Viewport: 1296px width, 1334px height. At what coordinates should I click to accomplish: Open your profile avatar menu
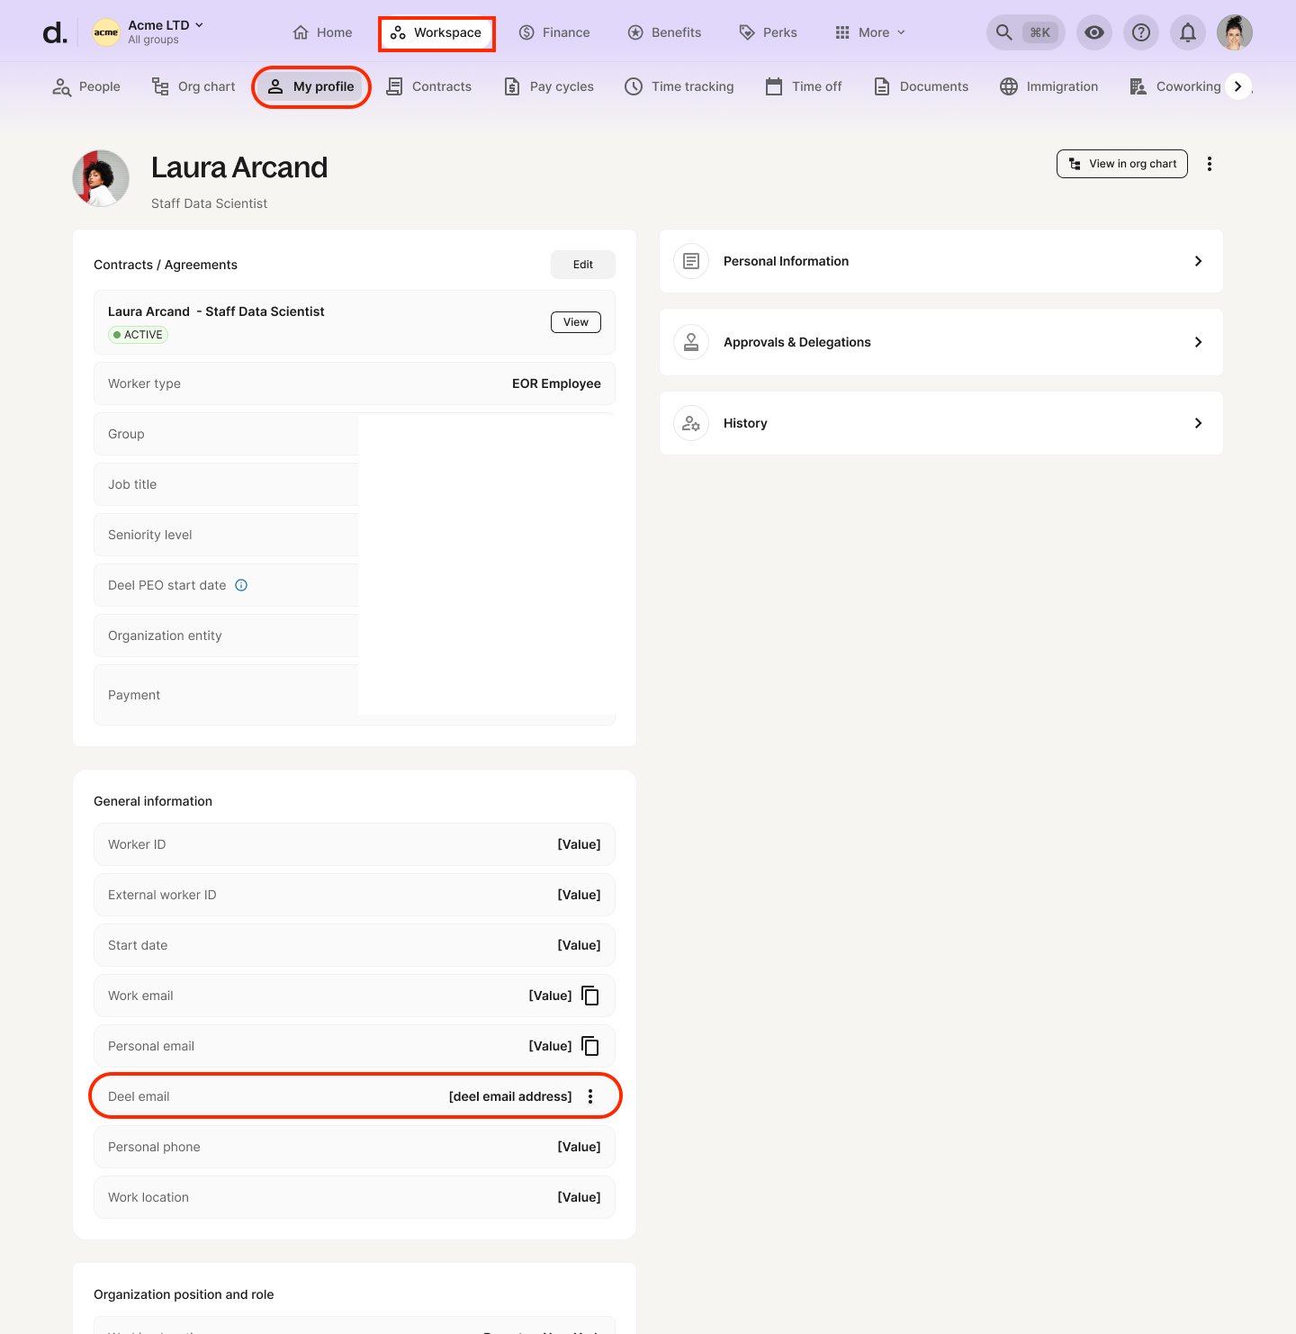(x=1234, y=32)
